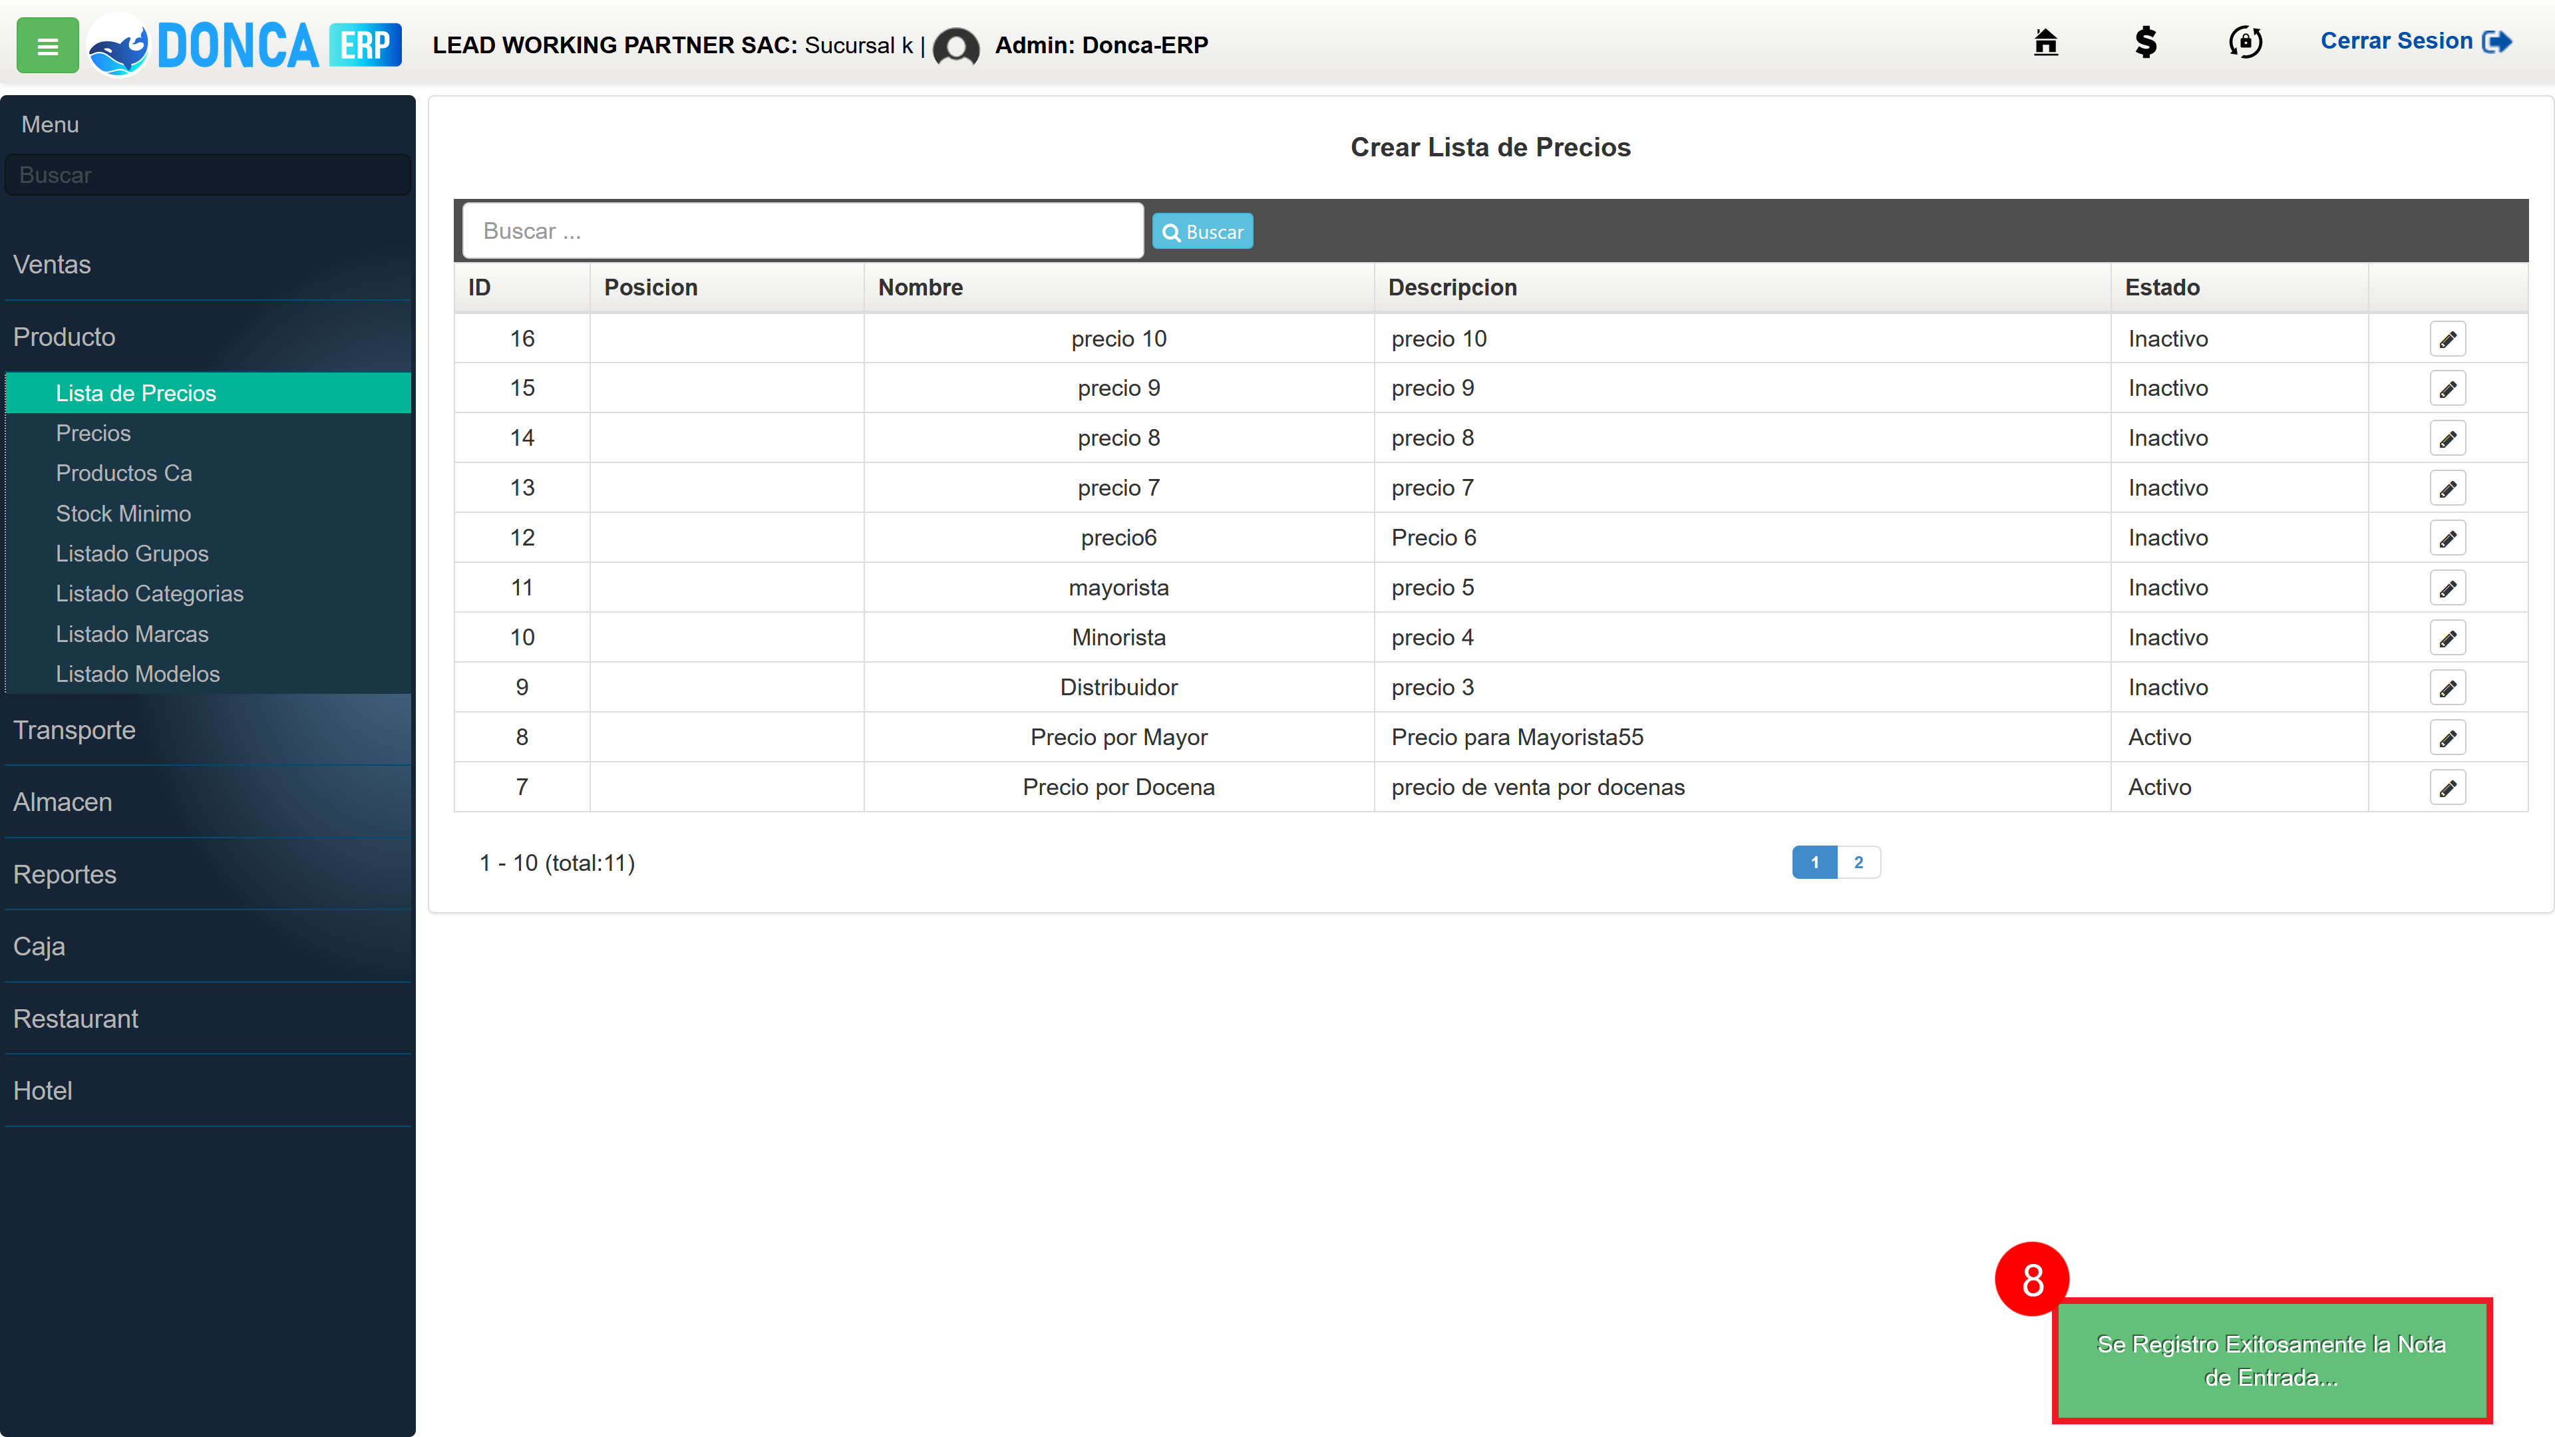Click the Estado column header

coord(2238,287)
